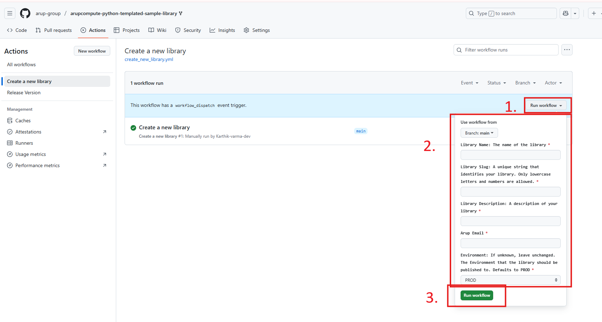Viewport: 602px width, 322px height.
Task: Expand the Branch filter dropdown
Action: point(525,83)
